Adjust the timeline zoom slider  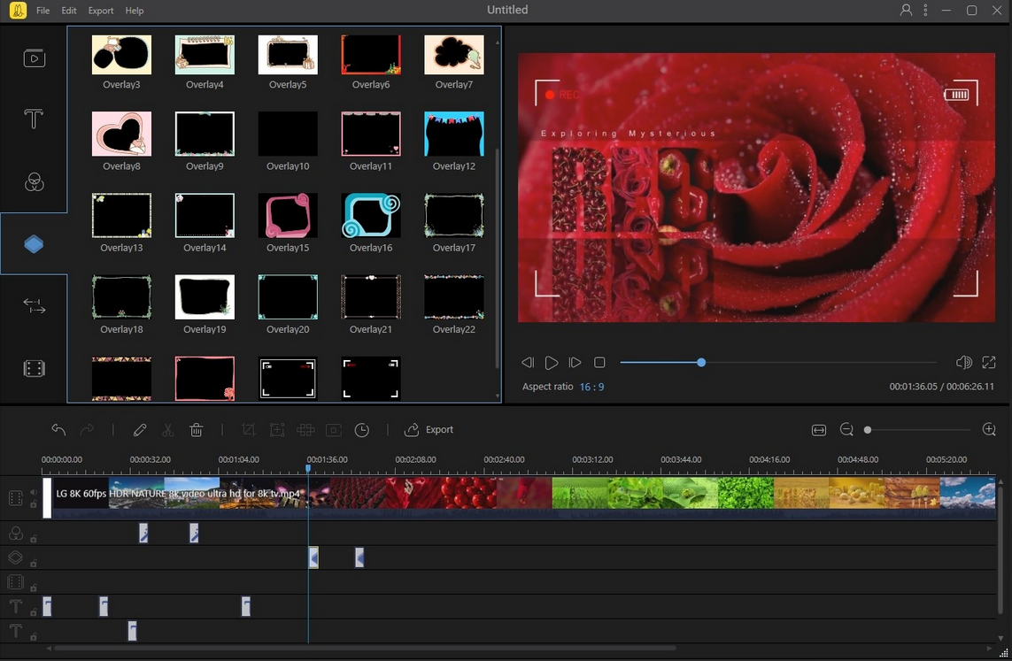(x=918, y=429)
